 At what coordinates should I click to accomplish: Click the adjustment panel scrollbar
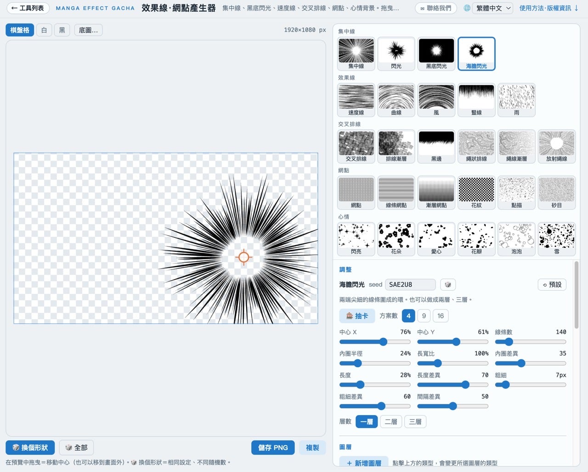[577, 295]
